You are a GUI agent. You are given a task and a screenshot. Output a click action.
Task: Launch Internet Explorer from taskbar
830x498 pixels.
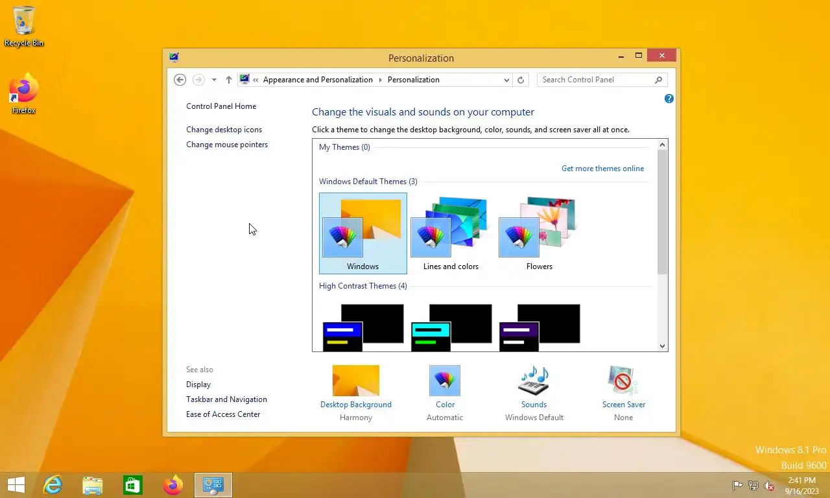(x=53, y=485)
